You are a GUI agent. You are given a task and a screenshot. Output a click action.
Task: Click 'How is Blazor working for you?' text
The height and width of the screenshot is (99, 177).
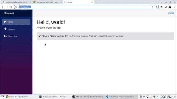click(58, 36)
